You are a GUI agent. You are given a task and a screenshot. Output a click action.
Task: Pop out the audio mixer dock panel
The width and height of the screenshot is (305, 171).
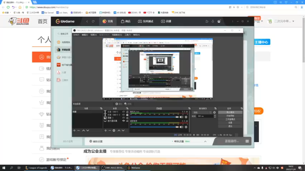pyautogui.click(x=189, y=108)
